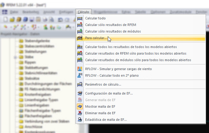The image size is (209, 133).
Task: Open the Optionen menu
Action: click(158, 12)
